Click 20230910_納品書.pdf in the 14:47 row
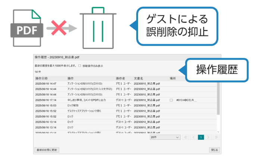 coord(147,84)
